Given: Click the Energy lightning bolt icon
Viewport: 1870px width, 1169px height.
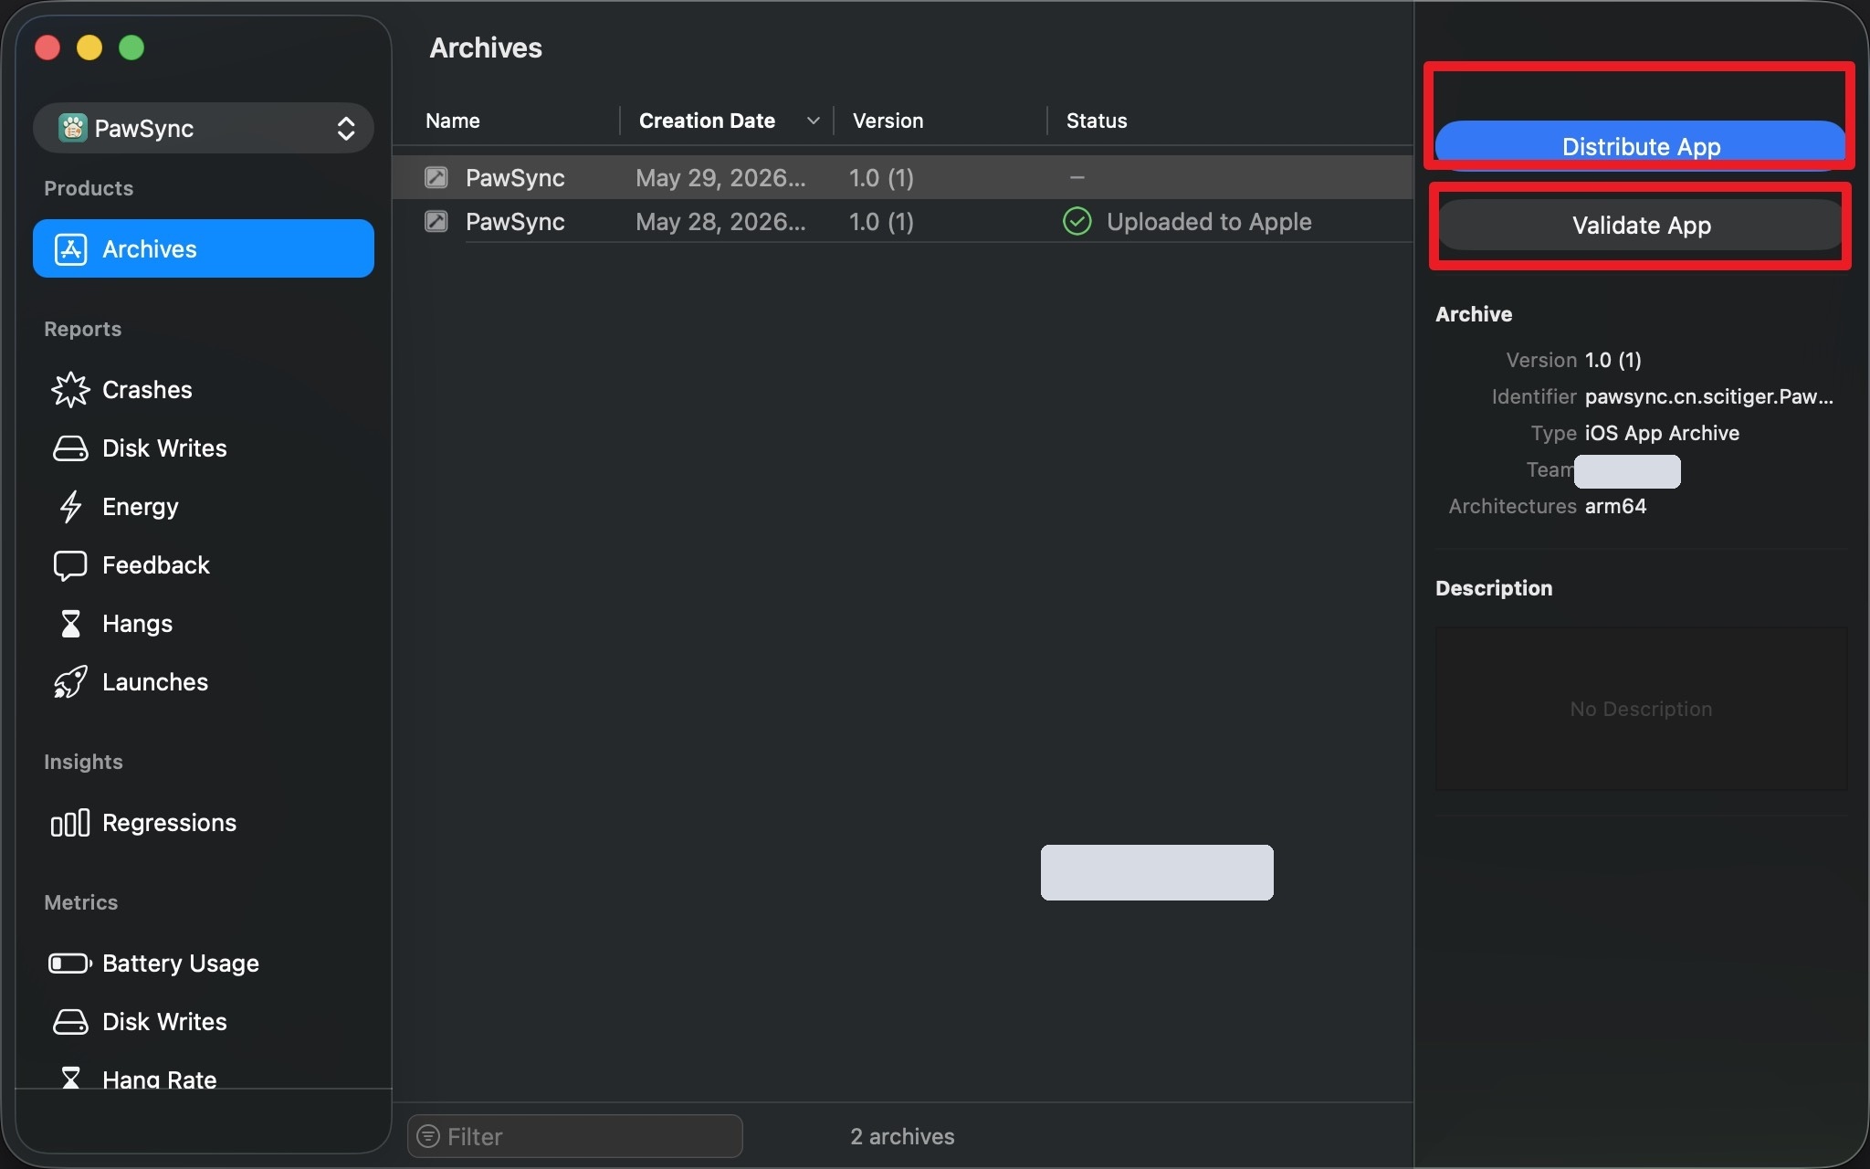Looking at the screenshot, I should point(70,507).
